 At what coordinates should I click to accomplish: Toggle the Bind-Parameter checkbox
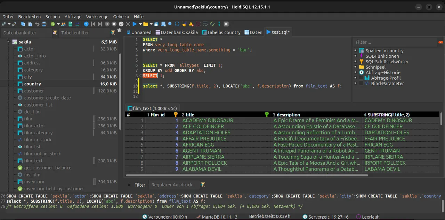pos(361,83)
